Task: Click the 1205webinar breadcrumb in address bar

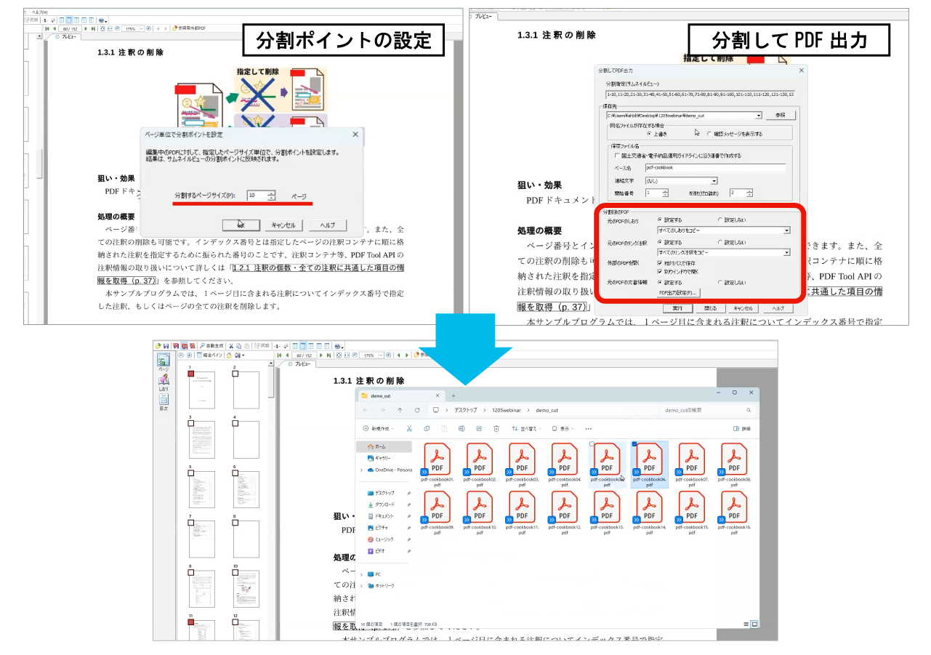Action: coord(506,410)
